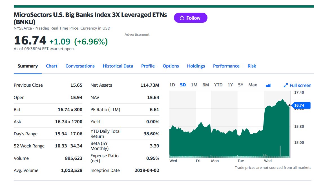Image resolution: width=314 pixels, height=186 pixels.
Task: Open the chart in Full screen
Action: (298, 85)
